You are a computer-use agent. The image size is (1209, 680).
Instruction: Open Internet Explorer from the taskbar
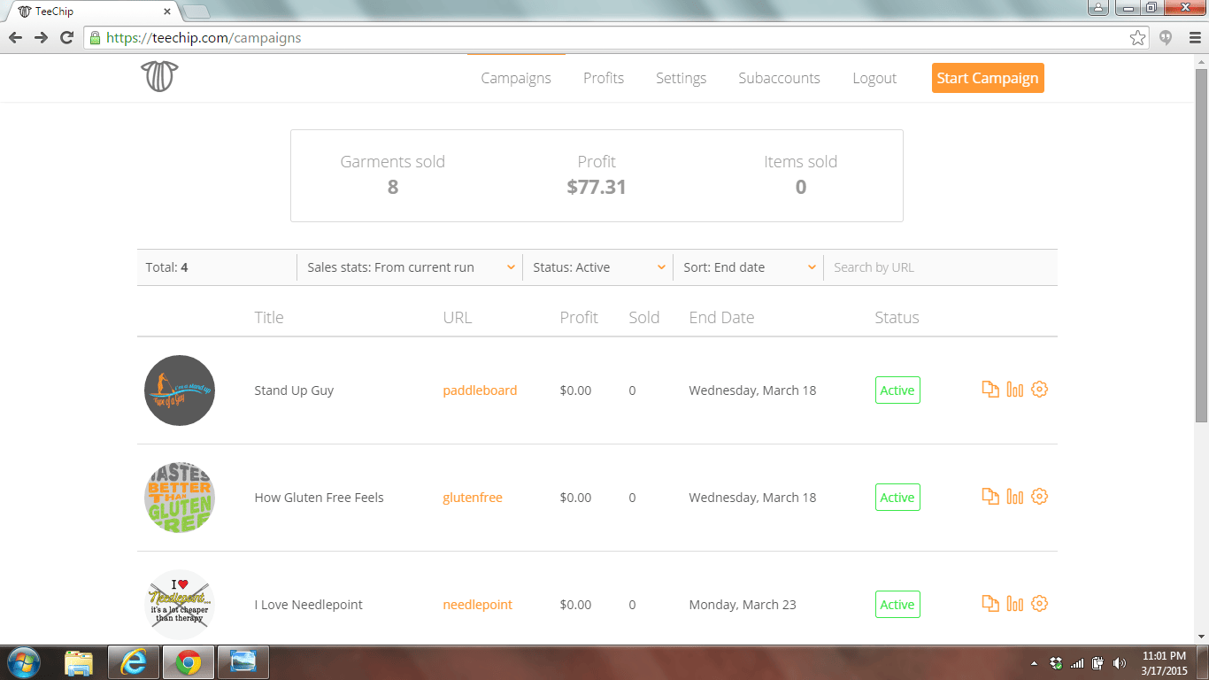tap(134, 662)
